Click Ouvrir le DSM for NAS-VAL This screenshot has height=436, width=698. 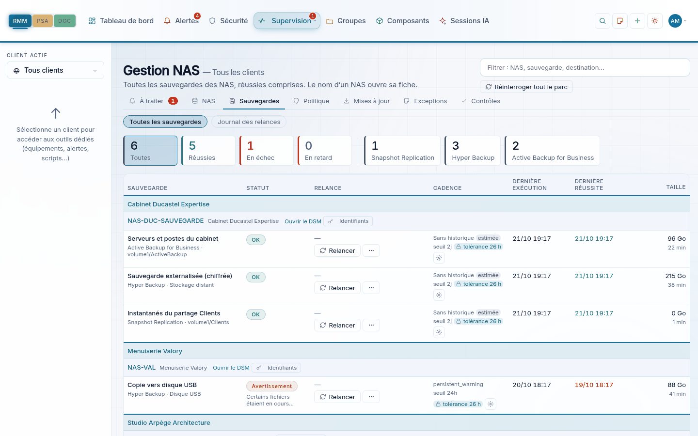click(231, 368)
